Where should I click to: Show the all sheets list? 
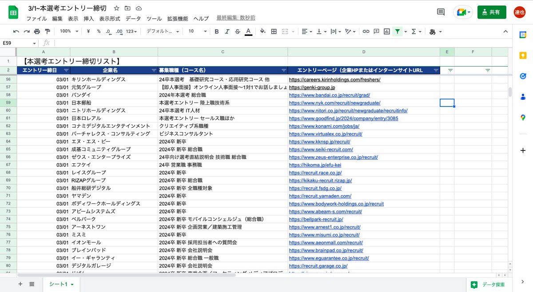coord(32,284)
